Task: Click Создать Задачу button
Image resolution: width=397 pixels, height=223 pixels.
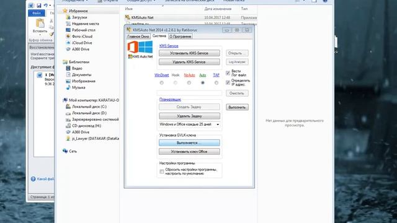Action: [x=189, y=107]
